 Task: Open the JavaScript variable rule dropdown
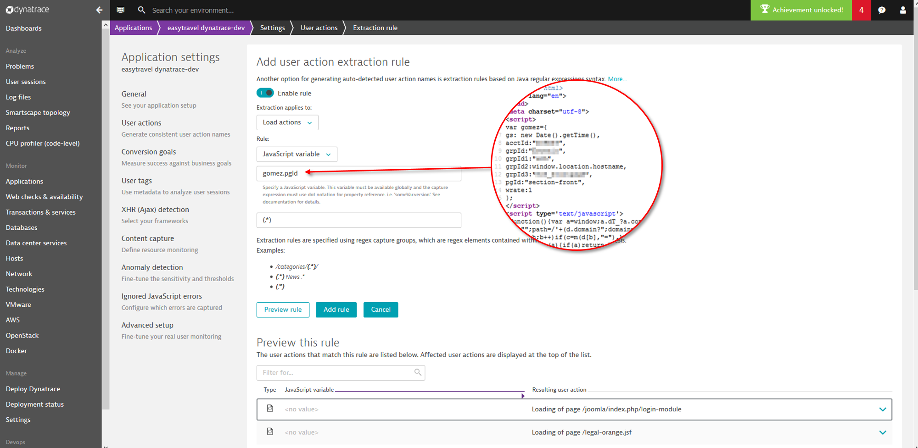(x=297, y=154)
